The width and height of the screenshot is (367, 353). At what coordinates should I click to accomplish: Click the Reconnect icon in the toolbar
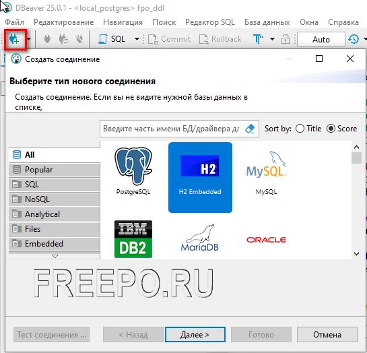pyautogui.click(x=63, y=39)
